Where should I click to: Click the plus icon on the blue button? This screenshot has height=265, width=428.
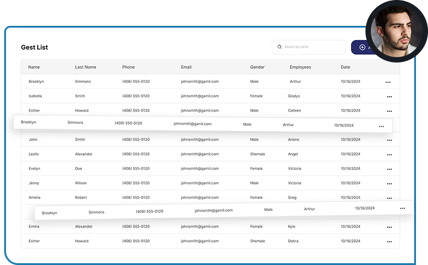[x=362, y=47]
